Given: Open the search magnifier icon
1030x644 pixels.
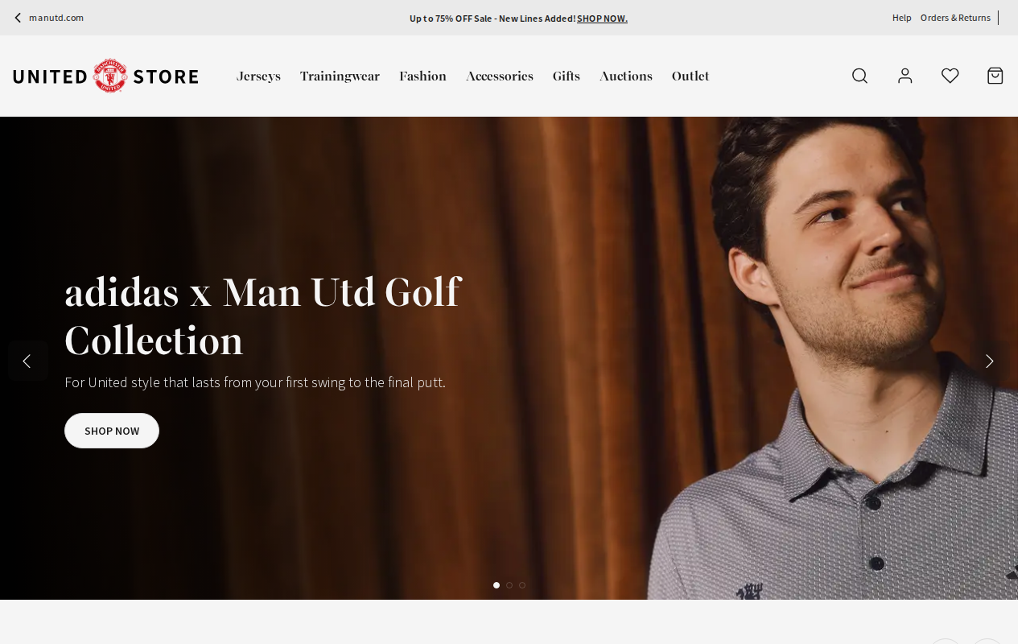Looking at the screenshot, I should (x=859, y=76).
